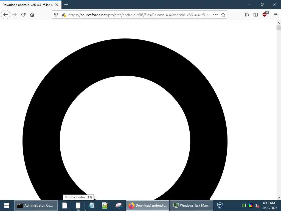Switch to Administrator Command Prompt taskbar window
Screen dimensions: 281x211
(36, 206)
